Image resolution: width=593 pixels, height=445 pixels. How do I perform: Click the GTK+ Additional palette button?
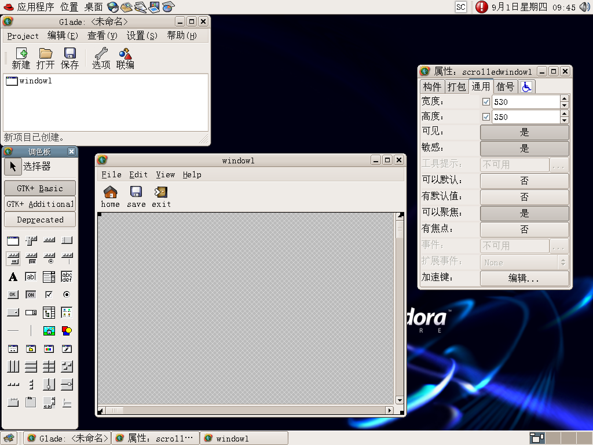pos(40,204)
